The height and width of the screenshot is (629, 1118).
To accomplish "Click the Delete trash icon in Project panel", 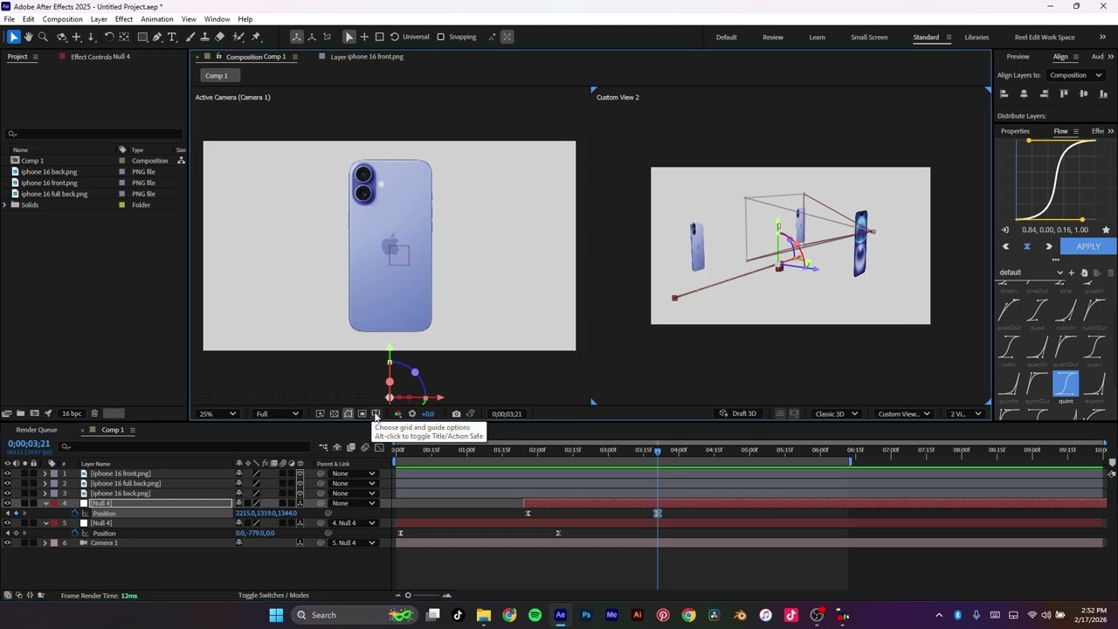I will pos(94,413).
